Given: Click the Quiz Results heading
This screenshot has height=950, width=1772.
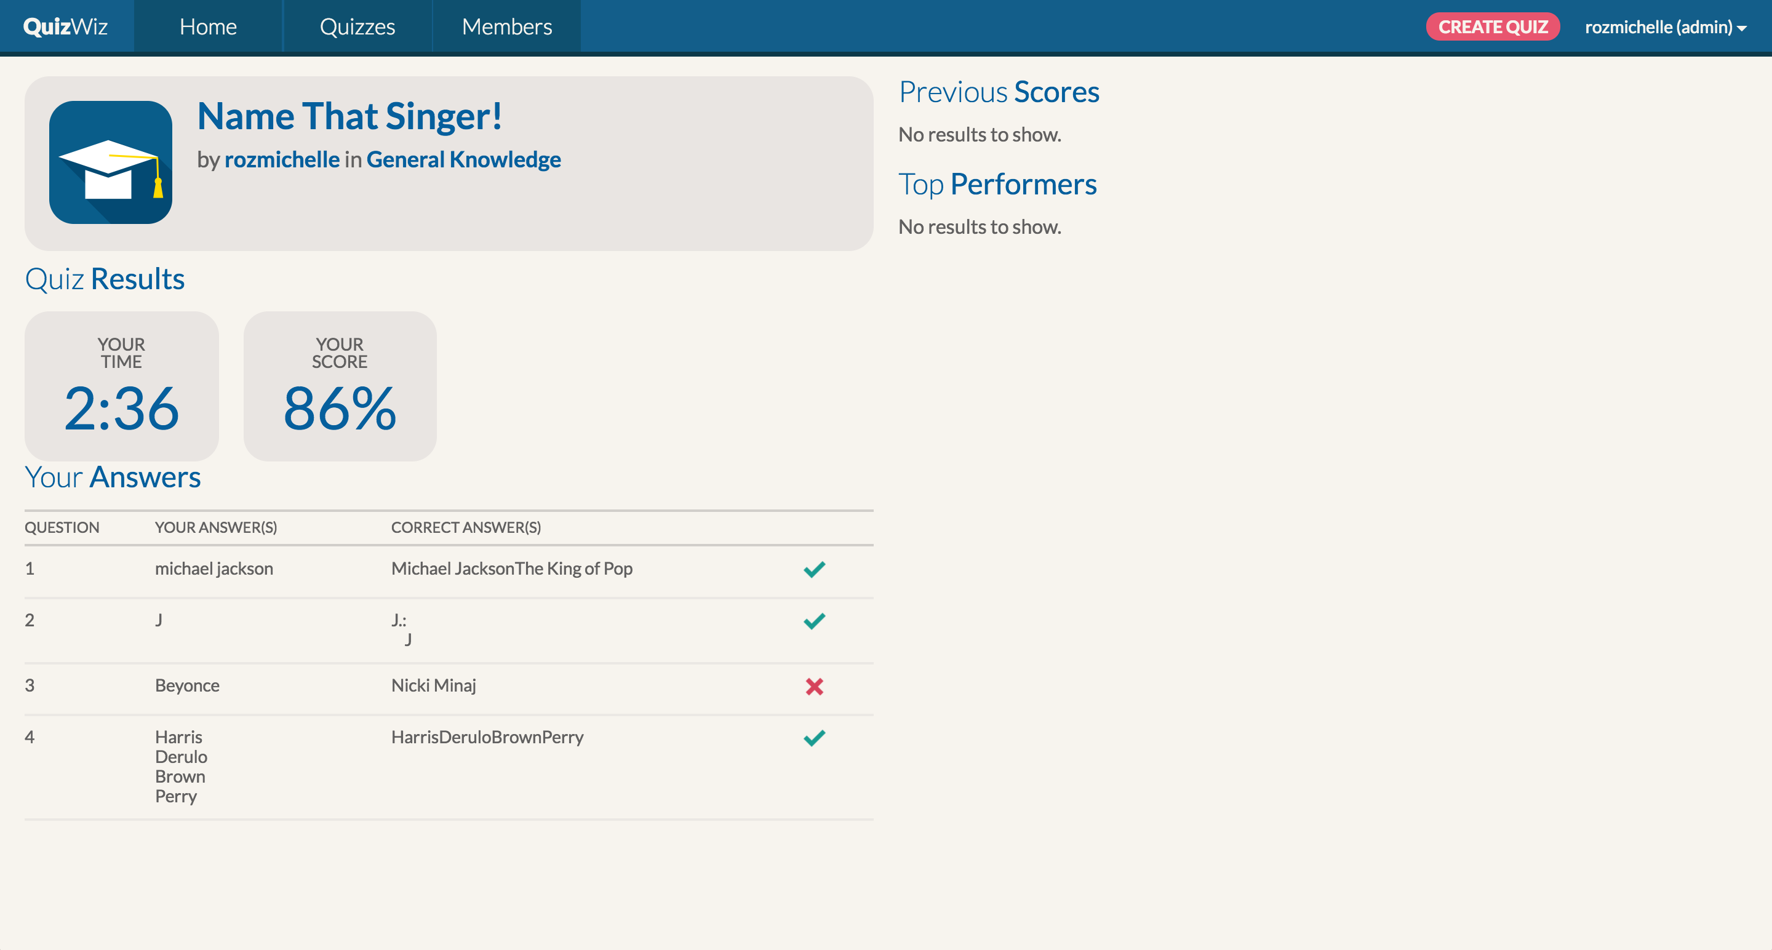Looking at the screenshot, I should [105, 279].
